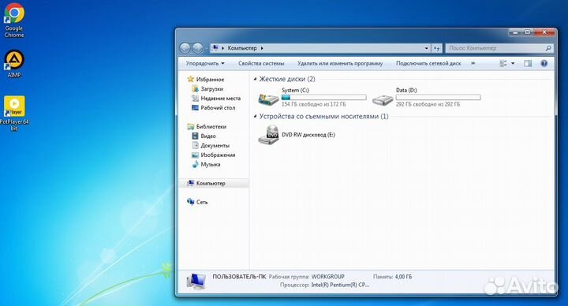Image resolution: width=568 pixels, height=306 pixels.
Task: Click the Сеть network icon
Action: pos(191,202)
